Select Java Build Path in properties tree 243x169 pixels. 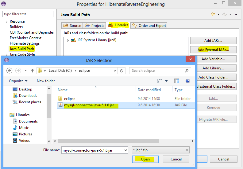click(x=22, y=49)
